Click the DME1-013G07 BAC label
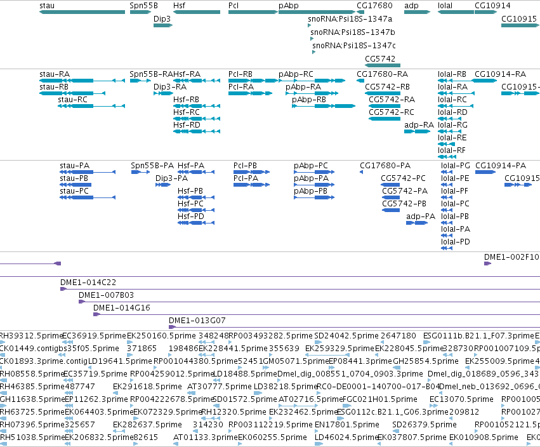 pos(197,321)
